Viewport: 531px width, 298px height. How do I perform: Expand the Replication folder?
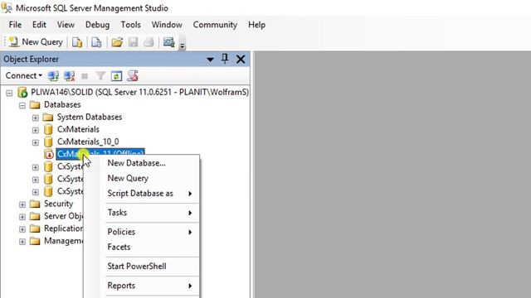(22, 229)
